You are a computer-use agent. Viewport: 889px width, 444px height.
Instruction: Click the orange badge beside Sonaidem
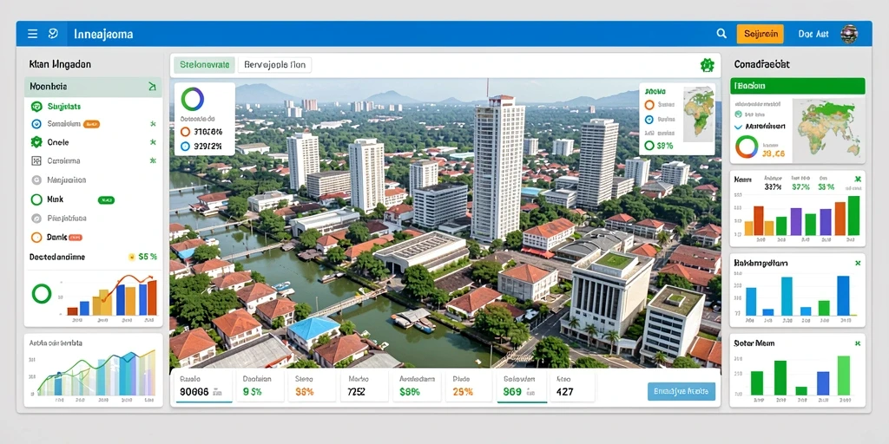92,124
